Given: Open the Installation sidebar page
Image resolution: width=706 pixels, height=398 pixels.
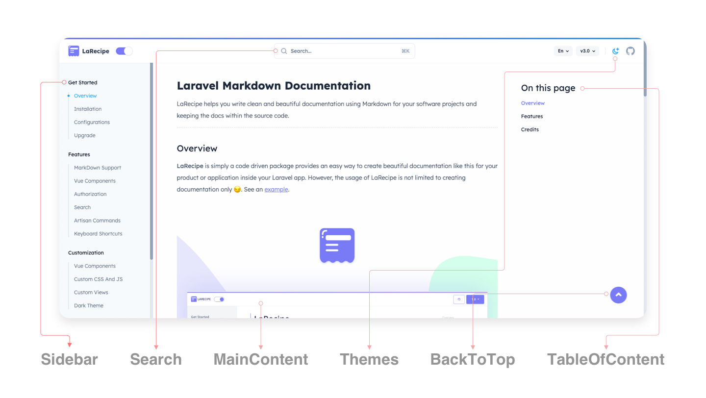Looking at the screenshot, I should pyautogui.click(x=88, y=109).
